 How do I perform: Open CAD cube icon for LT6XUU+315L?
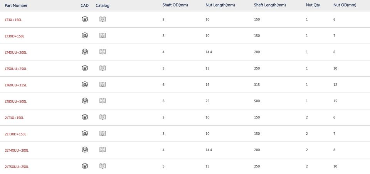85,84
